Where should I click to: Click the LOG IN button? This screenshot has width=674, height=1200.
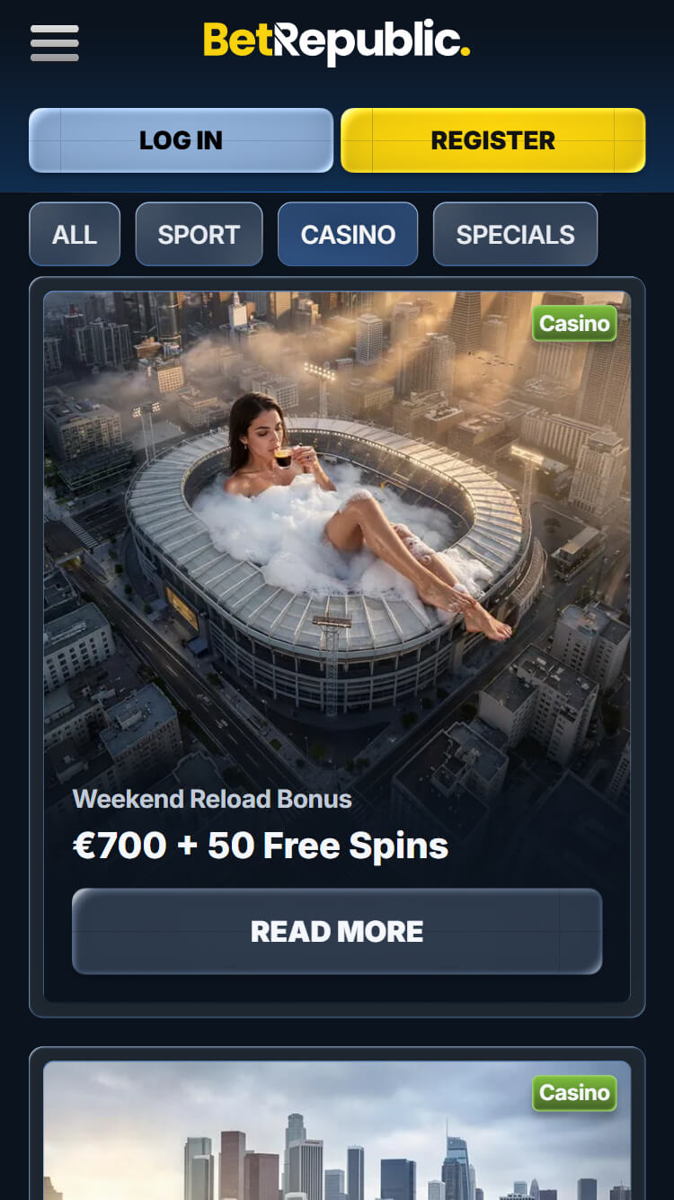[x=181, y=140]
